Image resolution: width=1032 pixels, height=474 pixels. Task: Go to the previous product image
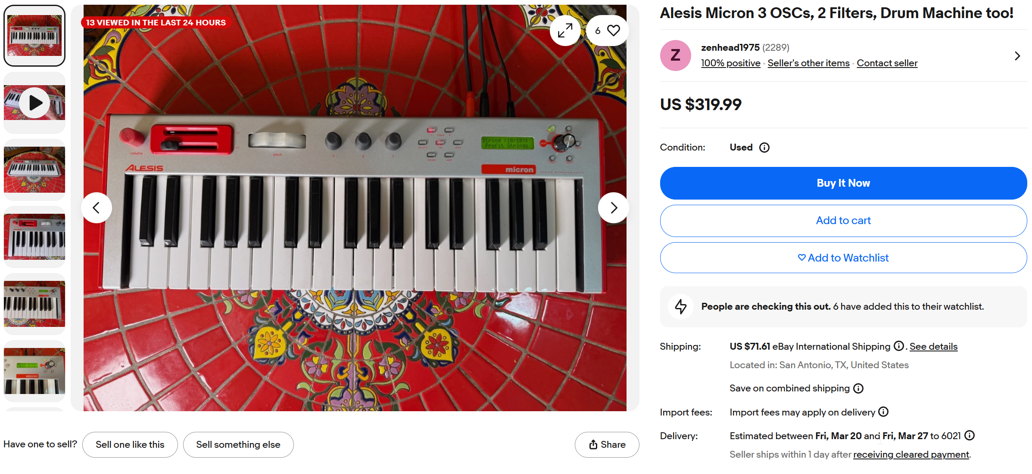click(x=97, y=208)
